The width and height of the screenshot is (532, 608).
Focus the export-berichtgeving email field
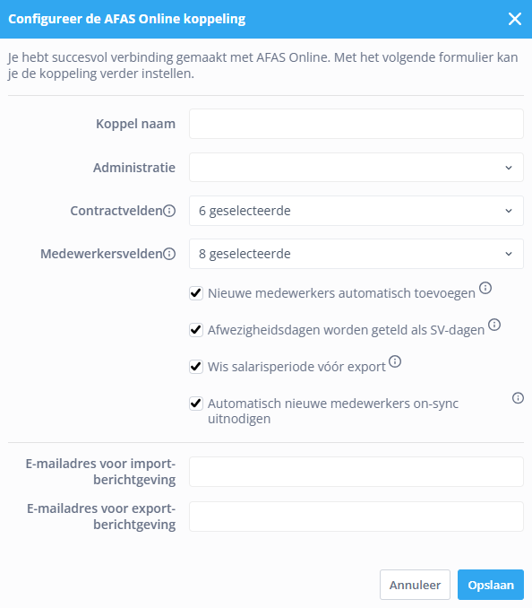pos(356,517)
